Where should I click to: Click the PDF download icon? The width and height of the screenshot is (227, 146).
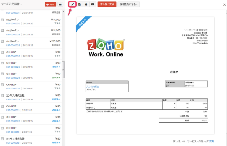pos(79,4)
